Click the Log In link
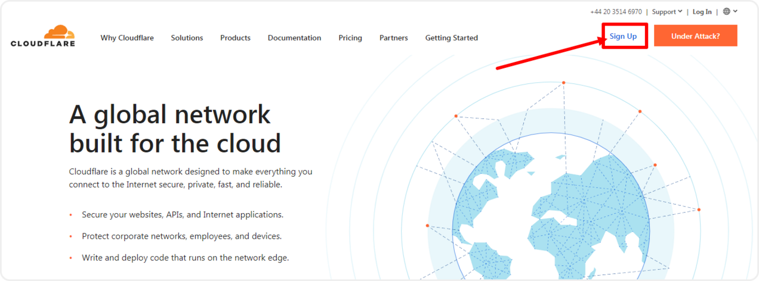Image resolution: width=759 pixels, height=281 pixels. click(702, 12)
